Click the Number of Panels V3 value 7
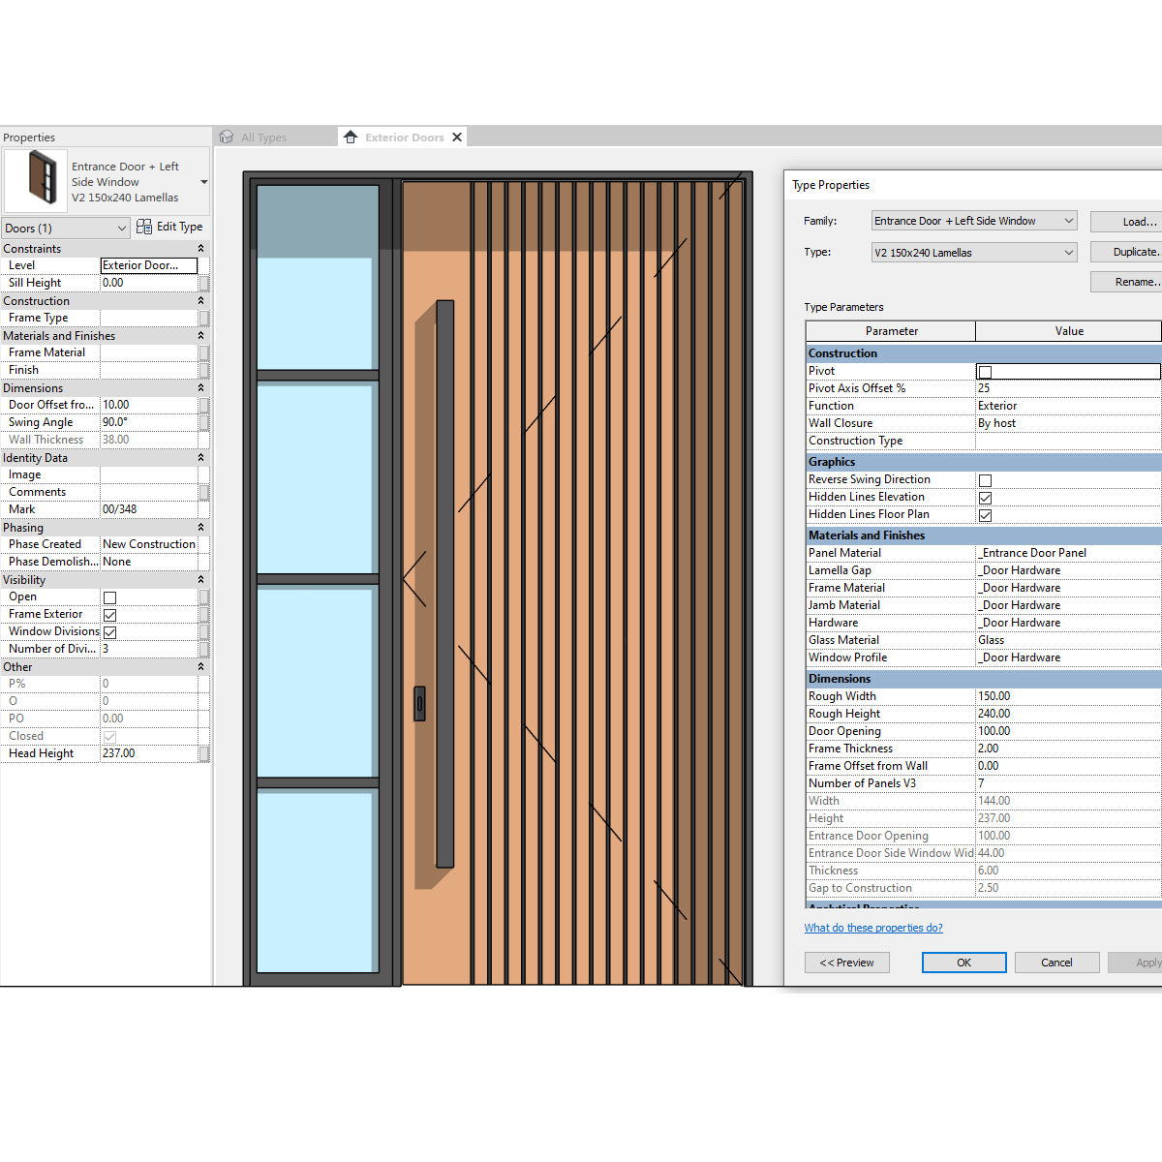The width and height of the screenshot is (1162, 1162). coord(1068,783)
